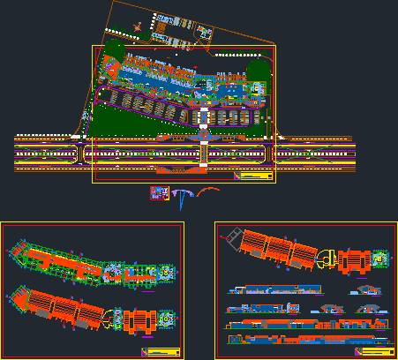398x360 pixels.
Task: Click the upper floor plan in the left sheet
Action: click(93, 265)
